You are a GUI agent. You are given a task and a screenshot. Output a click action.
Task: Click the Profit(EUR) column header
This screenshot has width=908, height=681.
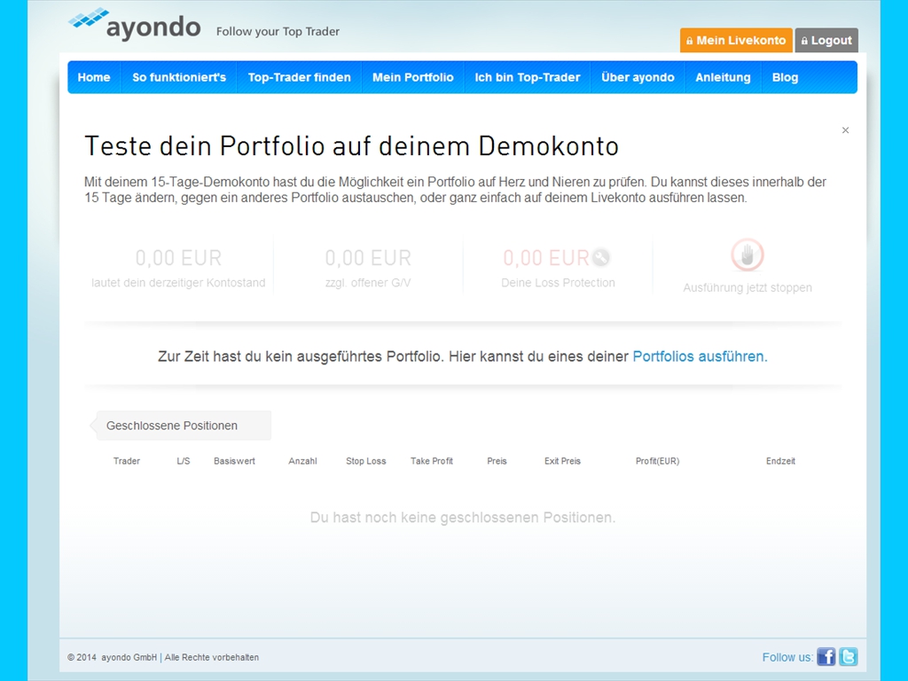pyautogui.click(x=657, y=461)
